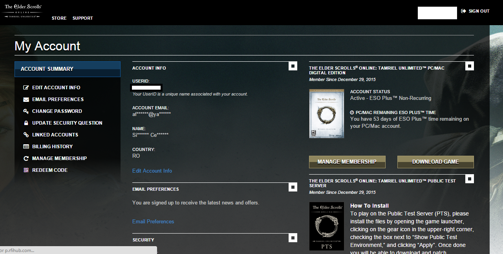Open Manage Membership in sidebar
The image size is (503, 254).
59,158
